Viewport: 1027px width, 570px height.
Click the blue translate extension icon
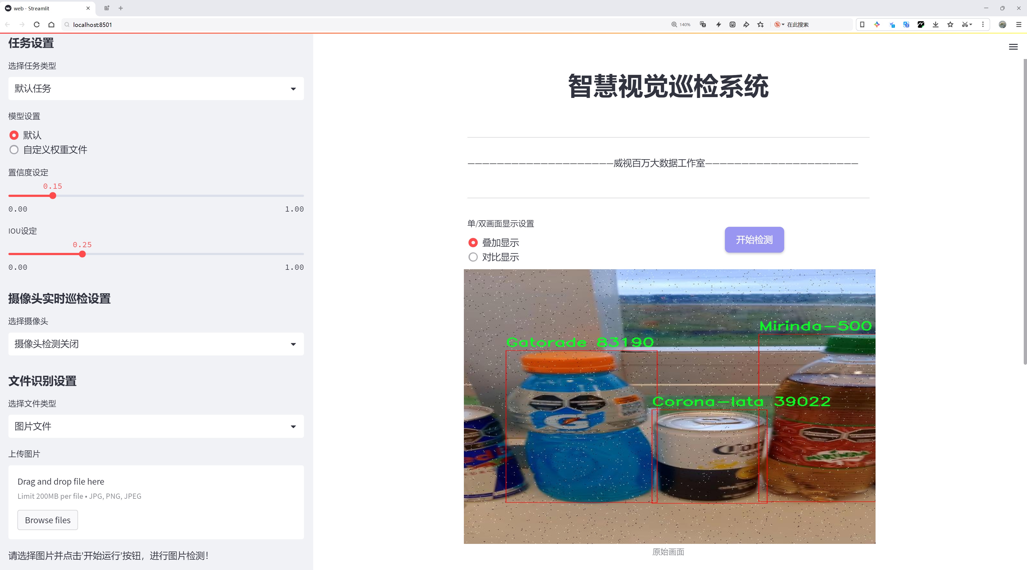click(906, 25)
